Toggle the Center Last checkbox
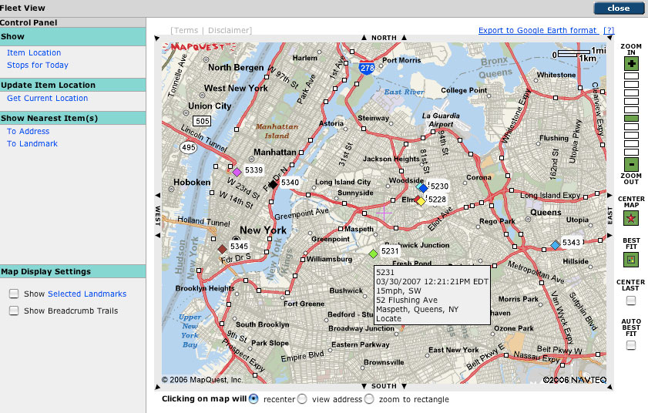Screen dimensions: 648x413 coord(630,301)
